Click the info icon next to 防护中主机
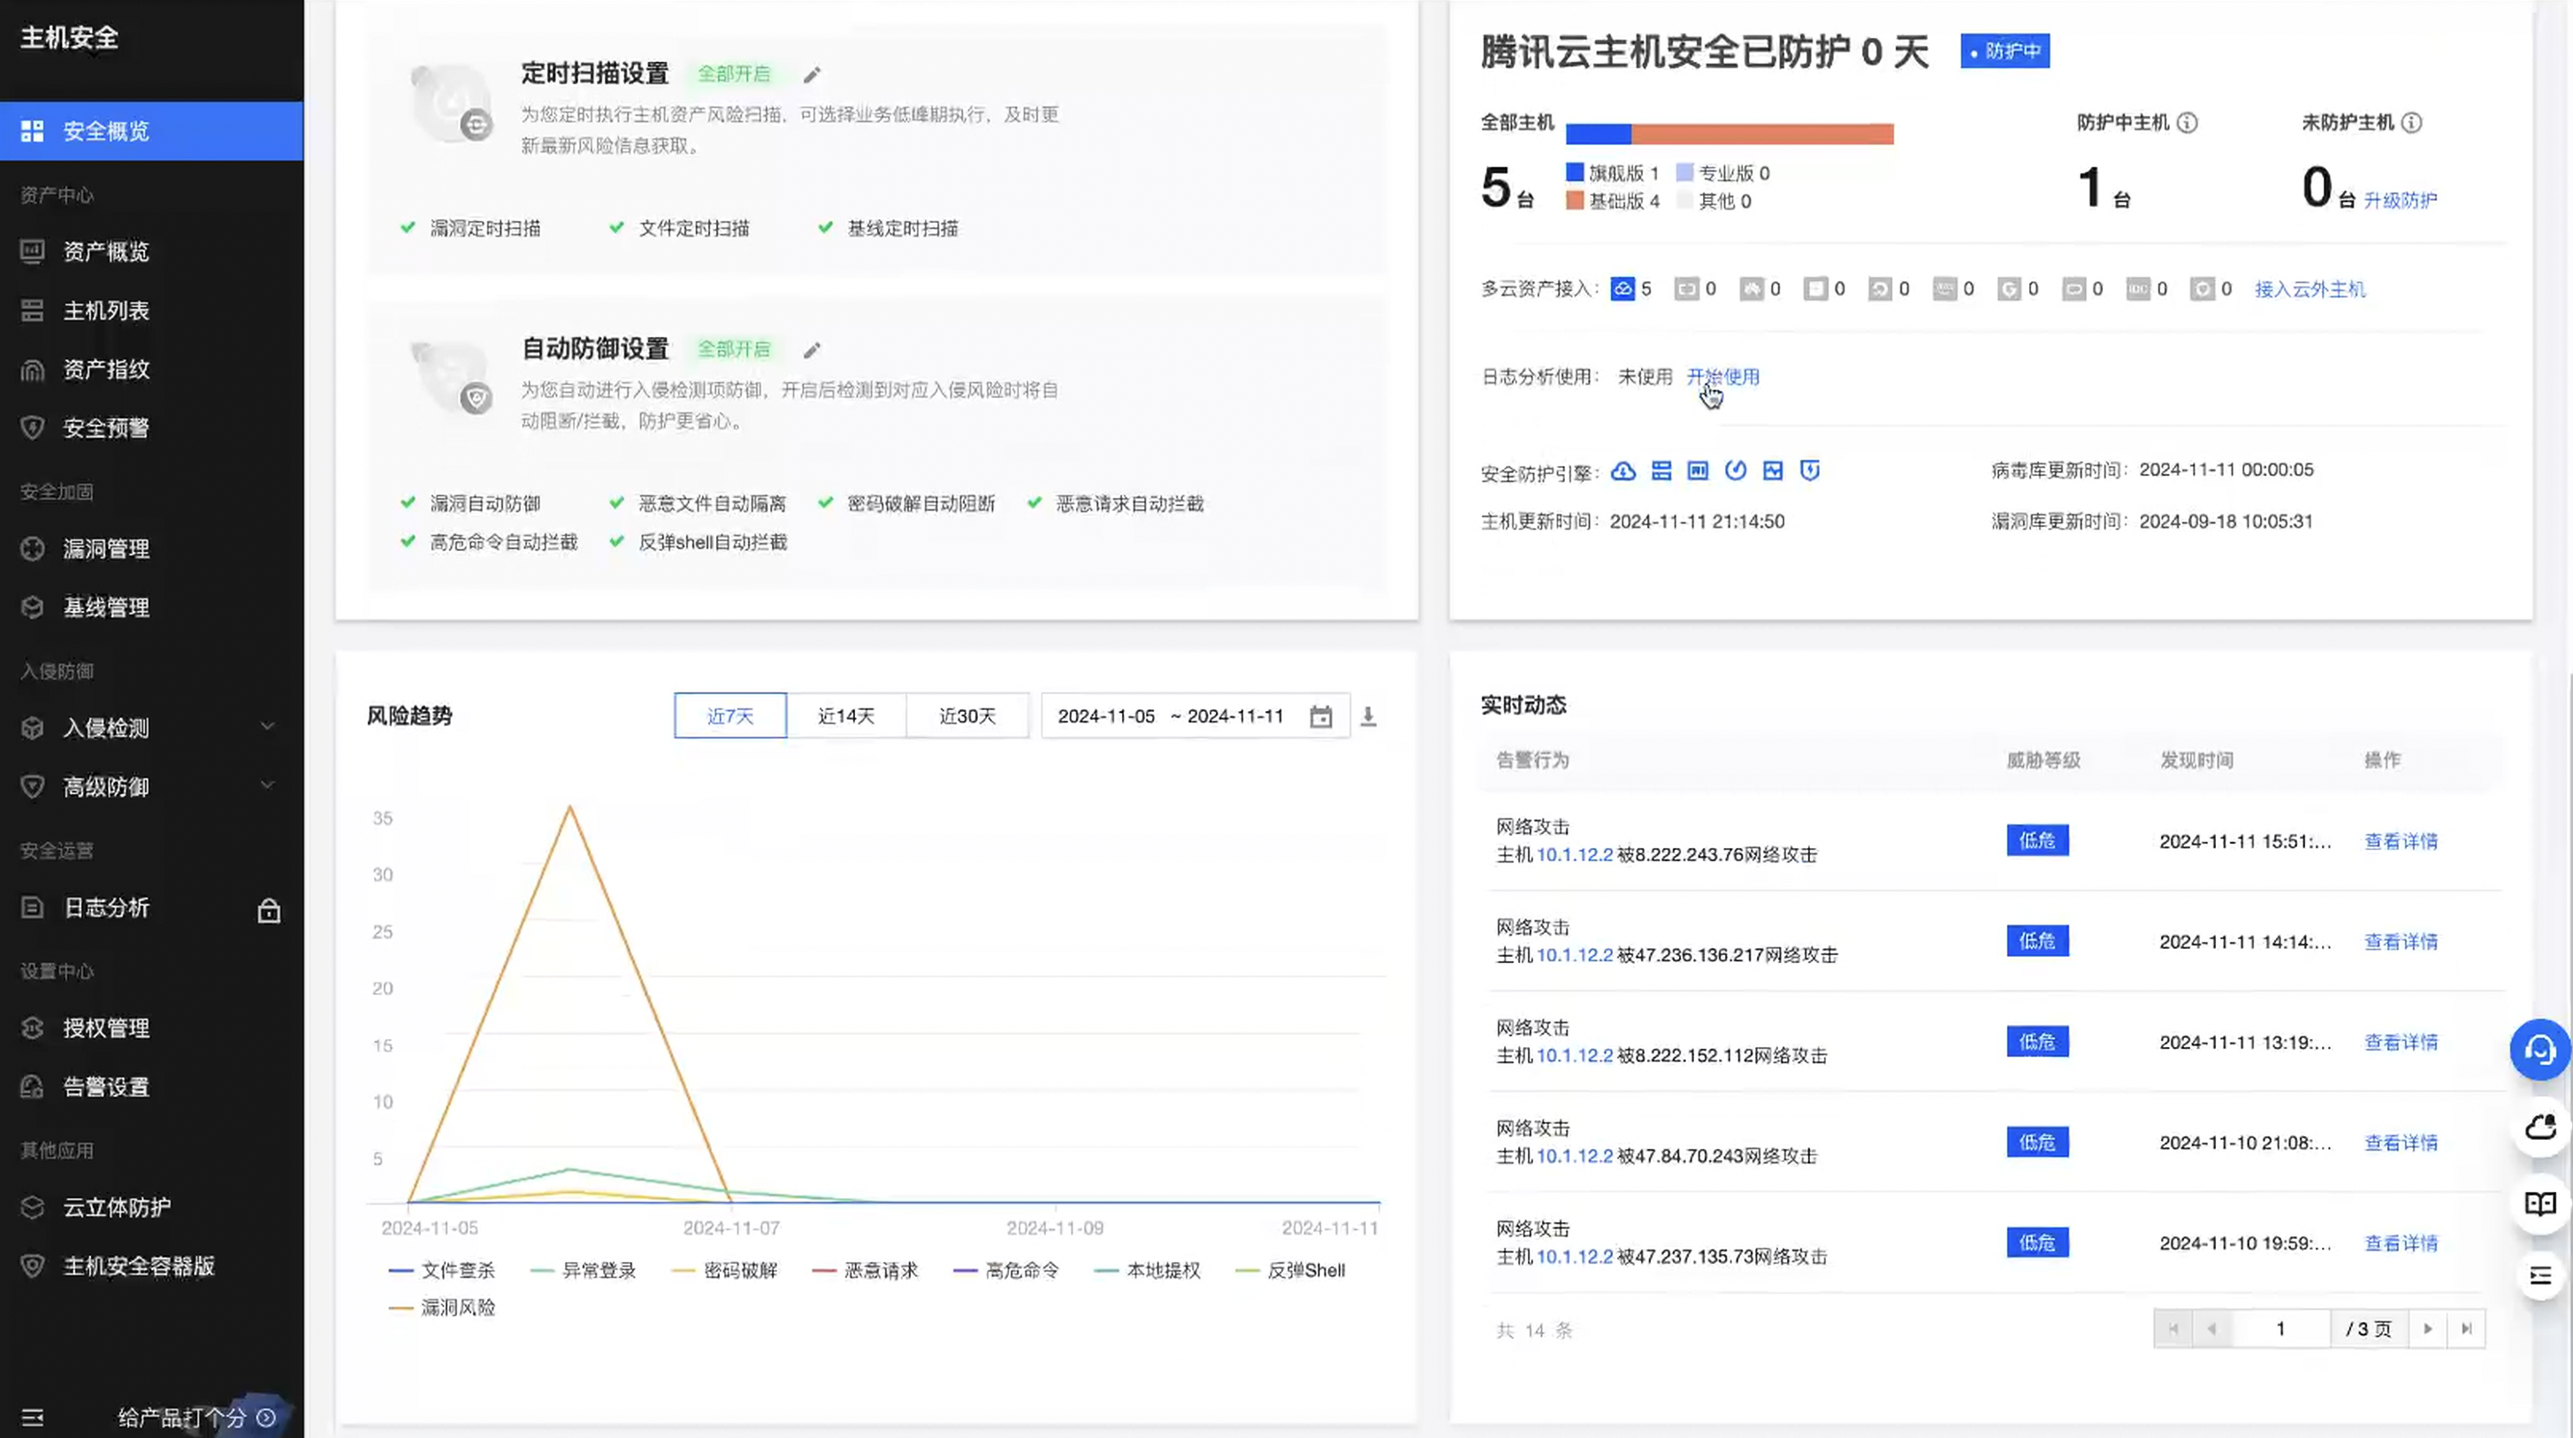This screenshot has height=1438, width=2573. 2187,123
